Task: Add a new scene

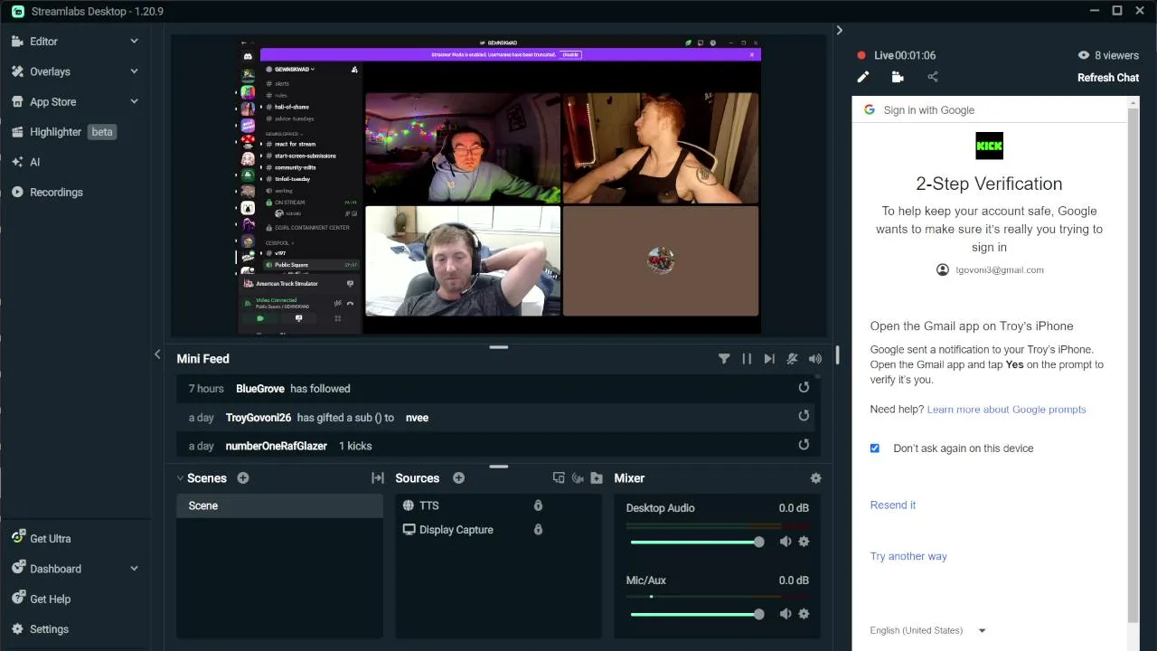Action: [x=243, y=478]
